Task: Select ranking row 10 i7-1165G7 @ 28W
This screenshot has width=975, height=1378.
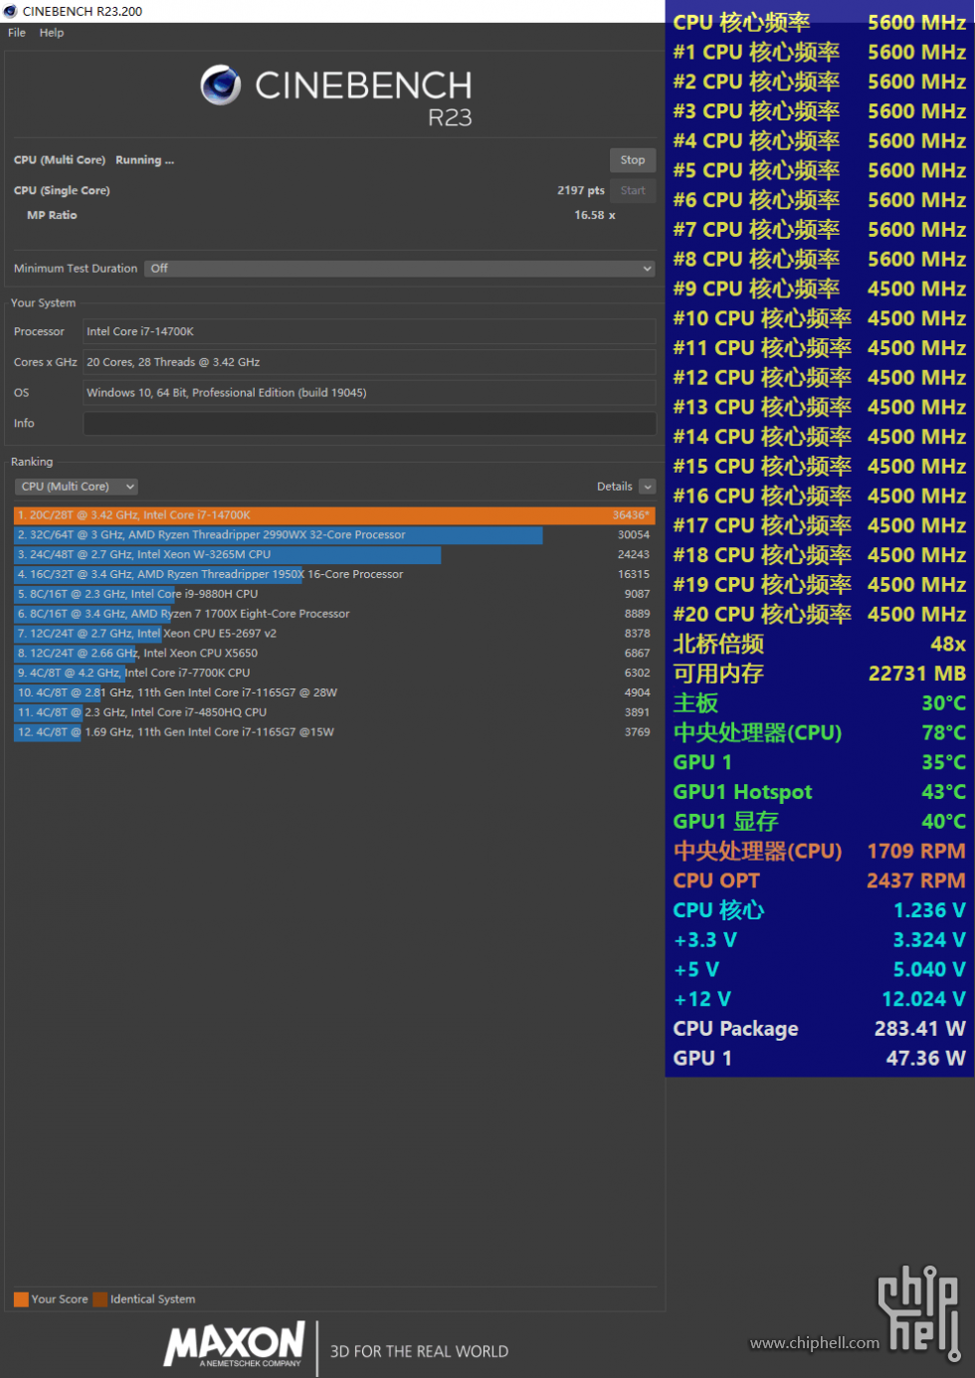Action: click(x=334, y=692)
